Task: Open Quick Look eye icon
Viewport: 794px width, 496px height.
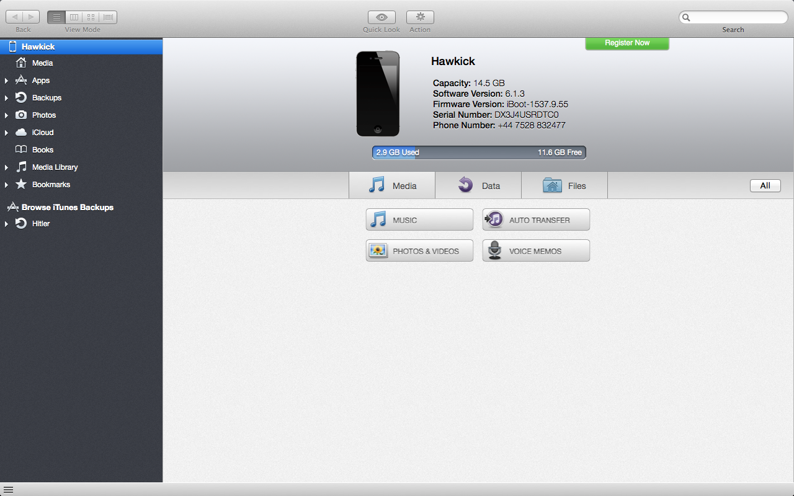Action: 381,17
